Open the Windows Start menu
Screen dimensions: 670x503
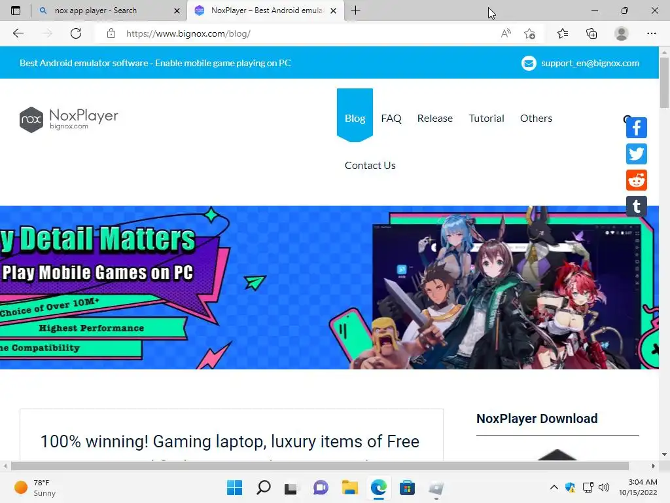[x=234, y=487]
